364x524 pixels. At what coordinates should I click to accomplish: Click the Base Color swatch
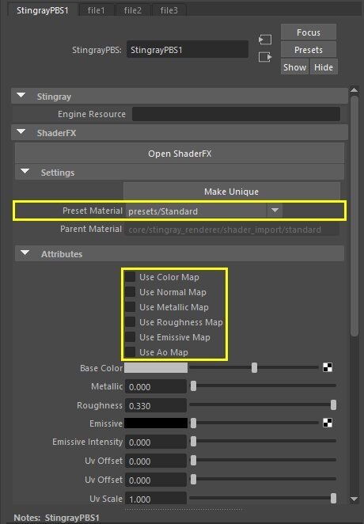pyautogui.click(x=156, y=368)
